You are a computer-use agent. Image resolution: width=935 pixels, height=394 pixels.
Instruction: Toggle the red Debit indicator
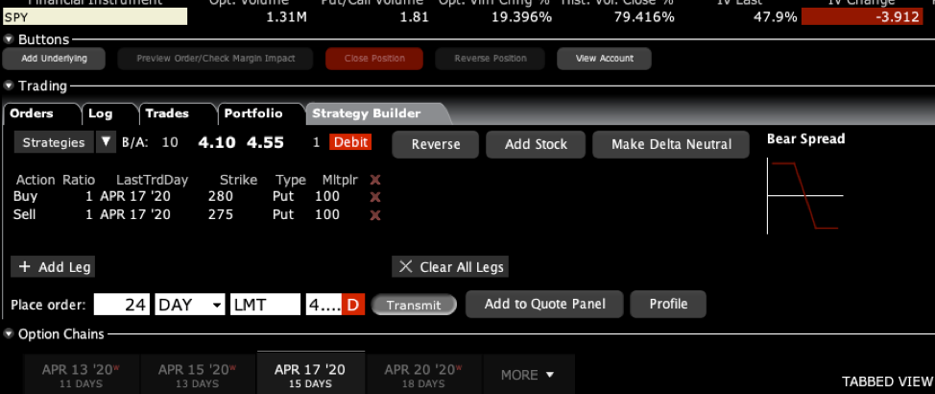pyautogui.click(x=350, y=142)
